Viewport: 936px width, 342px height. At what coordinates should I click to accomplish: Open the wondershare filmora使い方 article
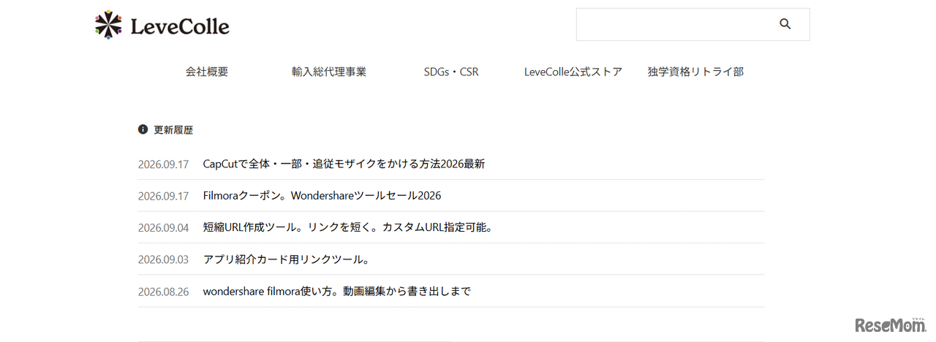(336, 291)
